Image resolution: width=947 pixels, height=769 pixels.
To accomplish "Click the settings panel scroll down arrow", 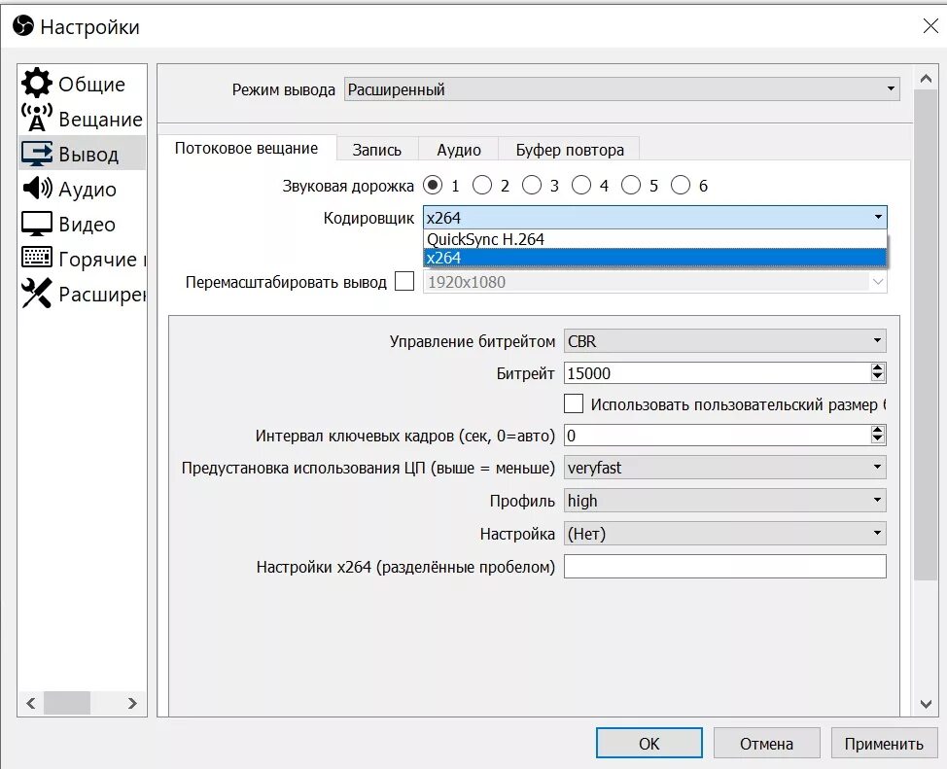I will [926, 705].
